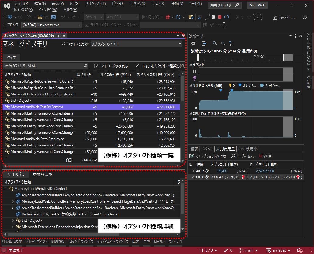Click the browser window toolbar icon
Screen dimensions: 314x254
click(200, 17)
